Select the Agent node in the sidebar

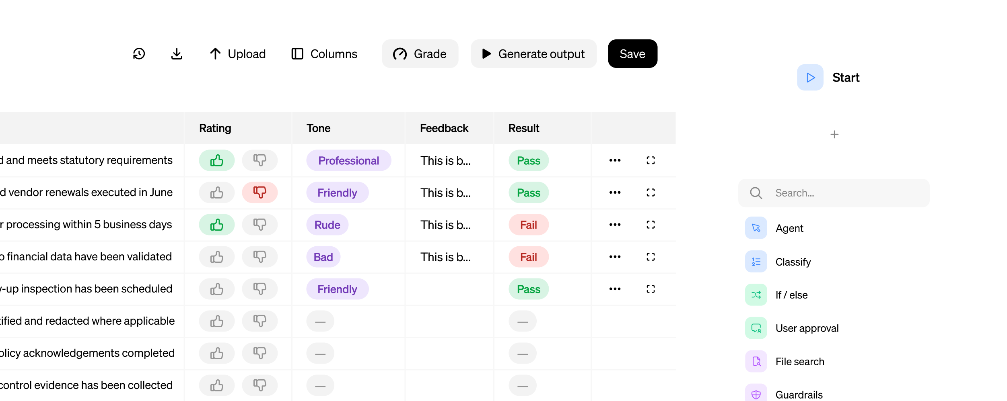(789, 228)
